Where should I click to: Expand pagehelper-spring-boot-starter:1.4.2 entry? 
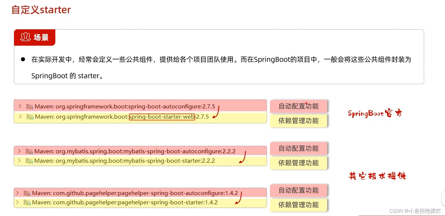(17, 202)
